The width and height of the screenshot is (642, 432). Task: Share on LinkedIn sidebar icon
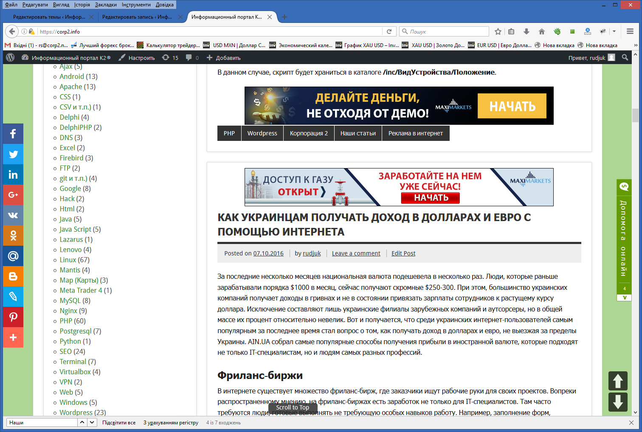[13, 174]
